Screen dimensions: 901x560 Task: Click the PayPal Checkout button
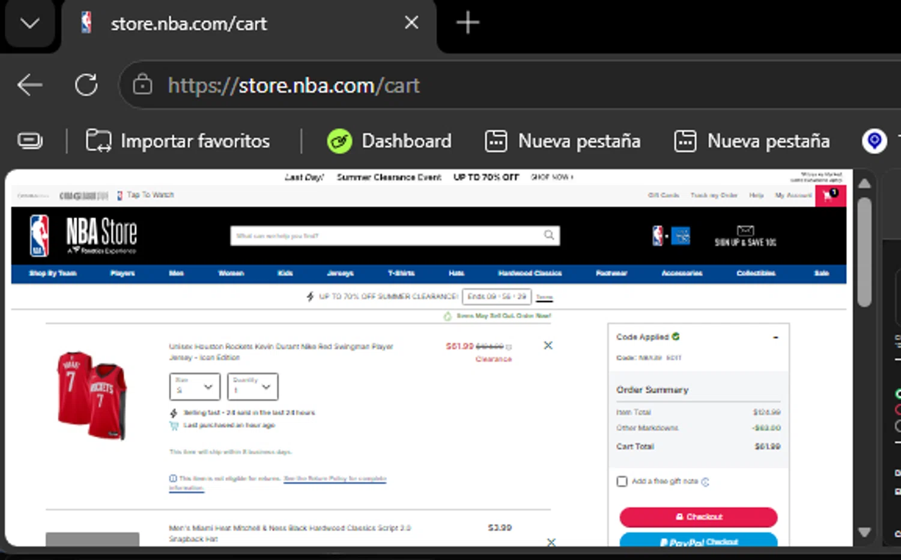tap(699, 540)
